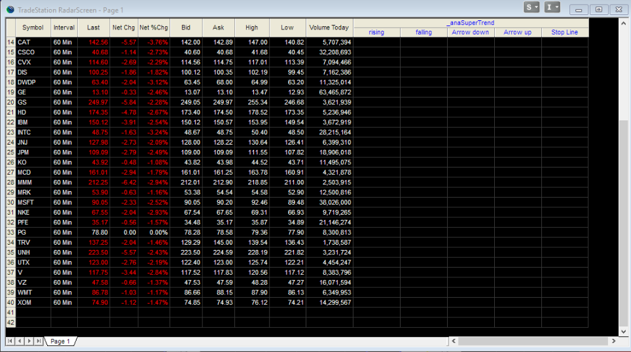
Task: Select the XOM symbol cell
Action: [x=33, y=302]
